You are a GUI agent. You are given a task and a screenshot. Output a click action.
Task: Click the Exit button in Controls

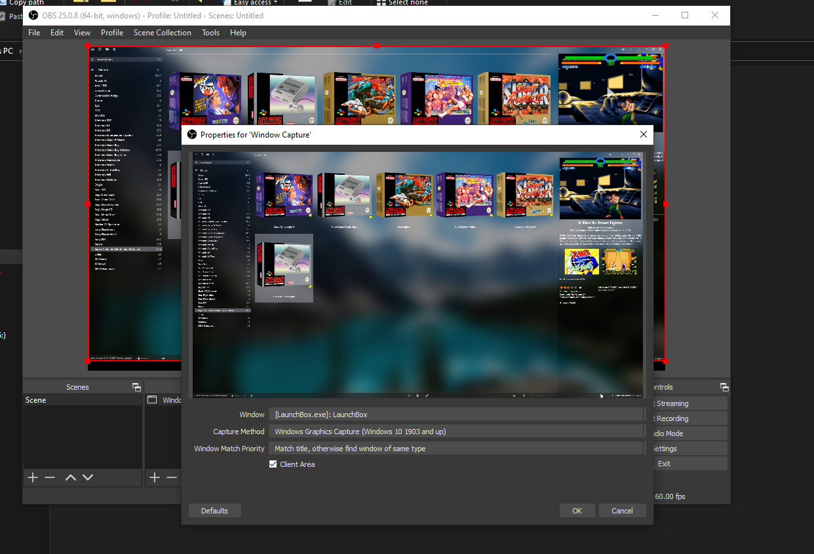pyautogui.click(x=690, y=464)
